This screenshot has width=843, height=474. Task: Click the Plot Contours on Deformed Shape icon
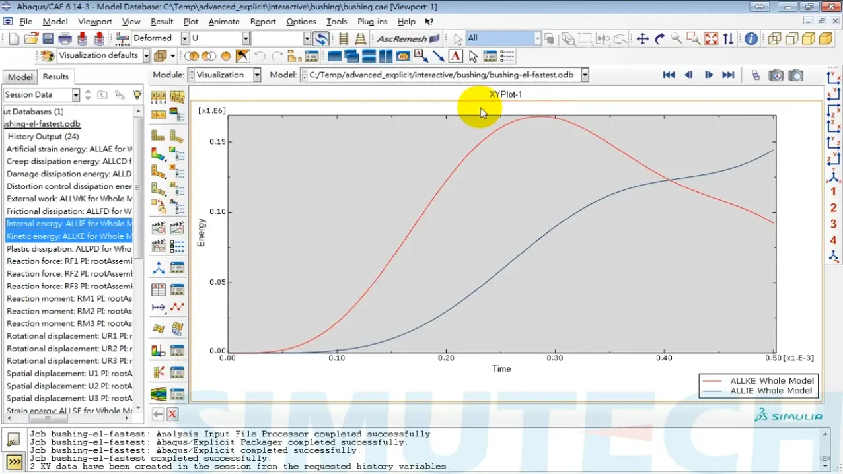pyautogui.click(x=159, y=154)
